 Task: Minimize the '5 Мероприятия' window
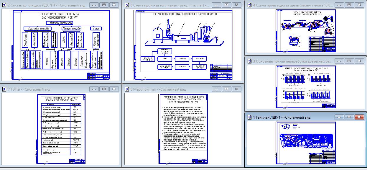pos(216,89)
